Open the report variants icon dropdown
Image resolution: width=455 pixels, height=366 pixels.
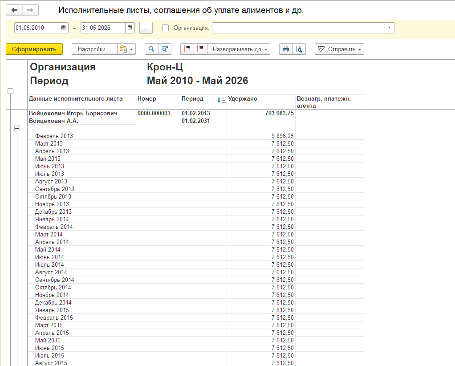(x=126, y=49)
